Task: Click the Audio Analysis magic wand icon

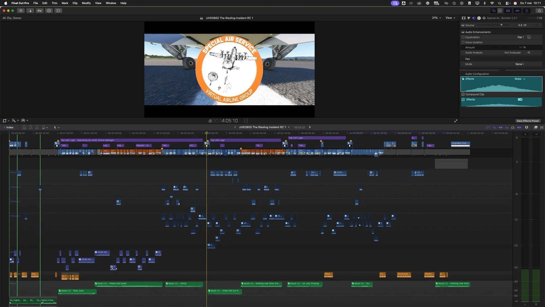Action: [529, 53]
